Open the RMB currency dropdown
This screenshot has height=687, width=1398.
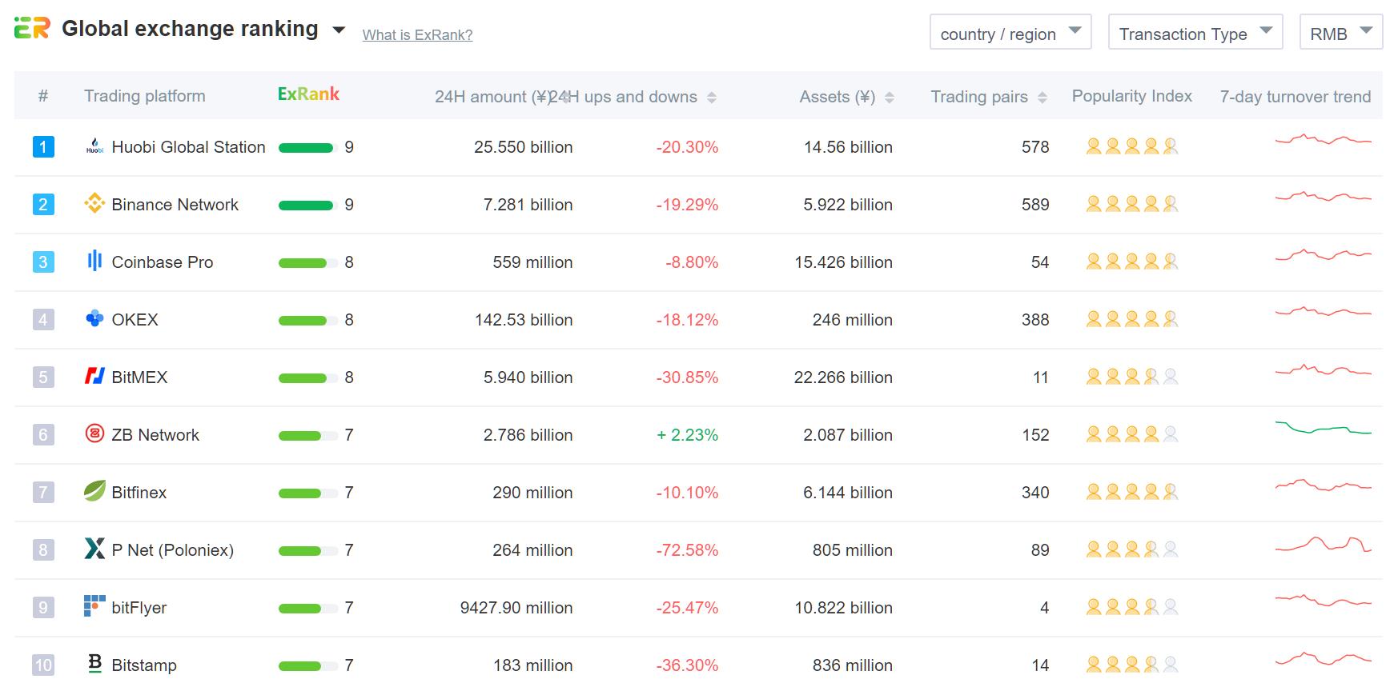point(1340,33)
